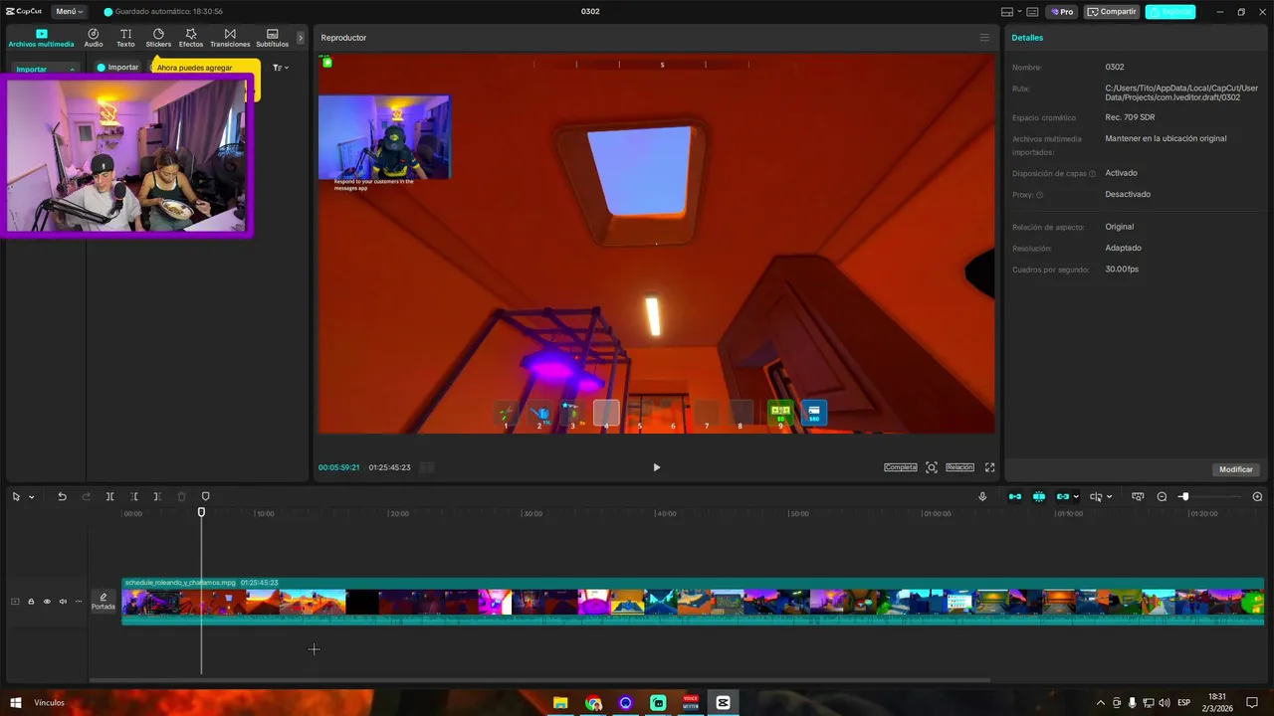This screenshot has height=716, width=1274.
Task: Zoom in the timeline with plus icon
Action: pos(1257,496)
